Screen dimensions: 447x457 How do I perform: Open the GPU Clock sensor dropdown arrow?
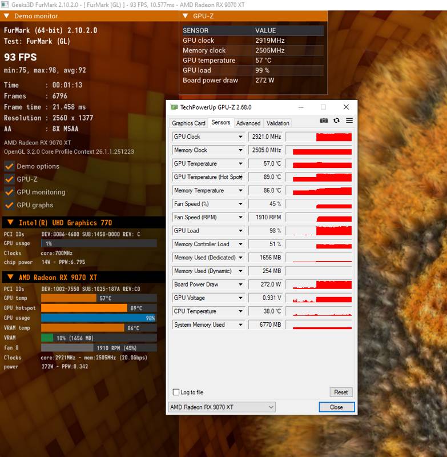[x=240, y=137]
